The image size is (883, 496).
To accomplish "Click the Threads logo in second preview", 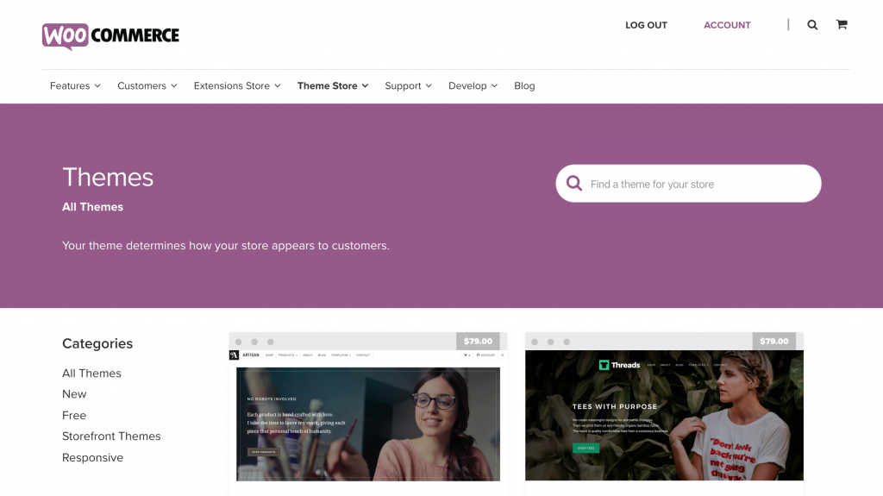I will tap(619, 365).
